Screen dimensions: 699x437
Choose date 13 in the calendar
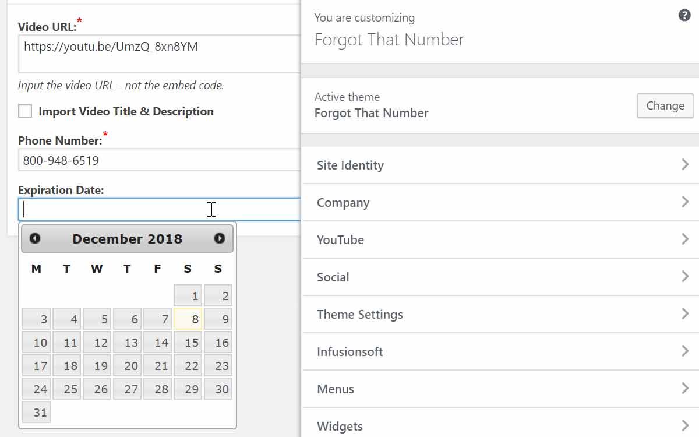pos(128,343)
